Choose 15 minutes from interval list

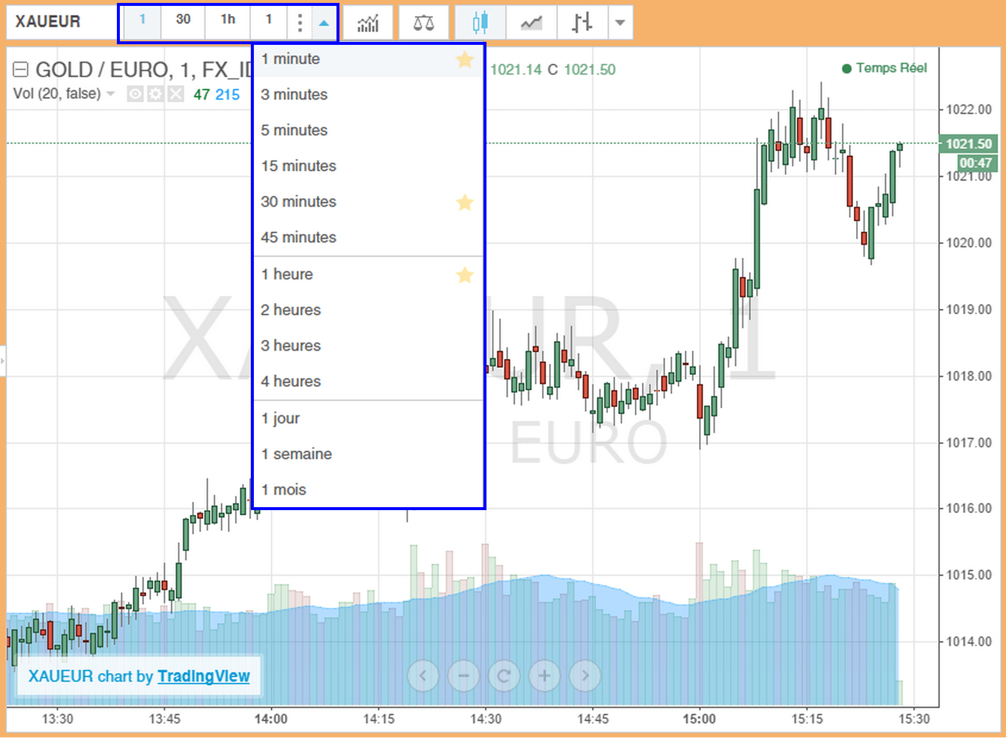[x=368, y=166]
